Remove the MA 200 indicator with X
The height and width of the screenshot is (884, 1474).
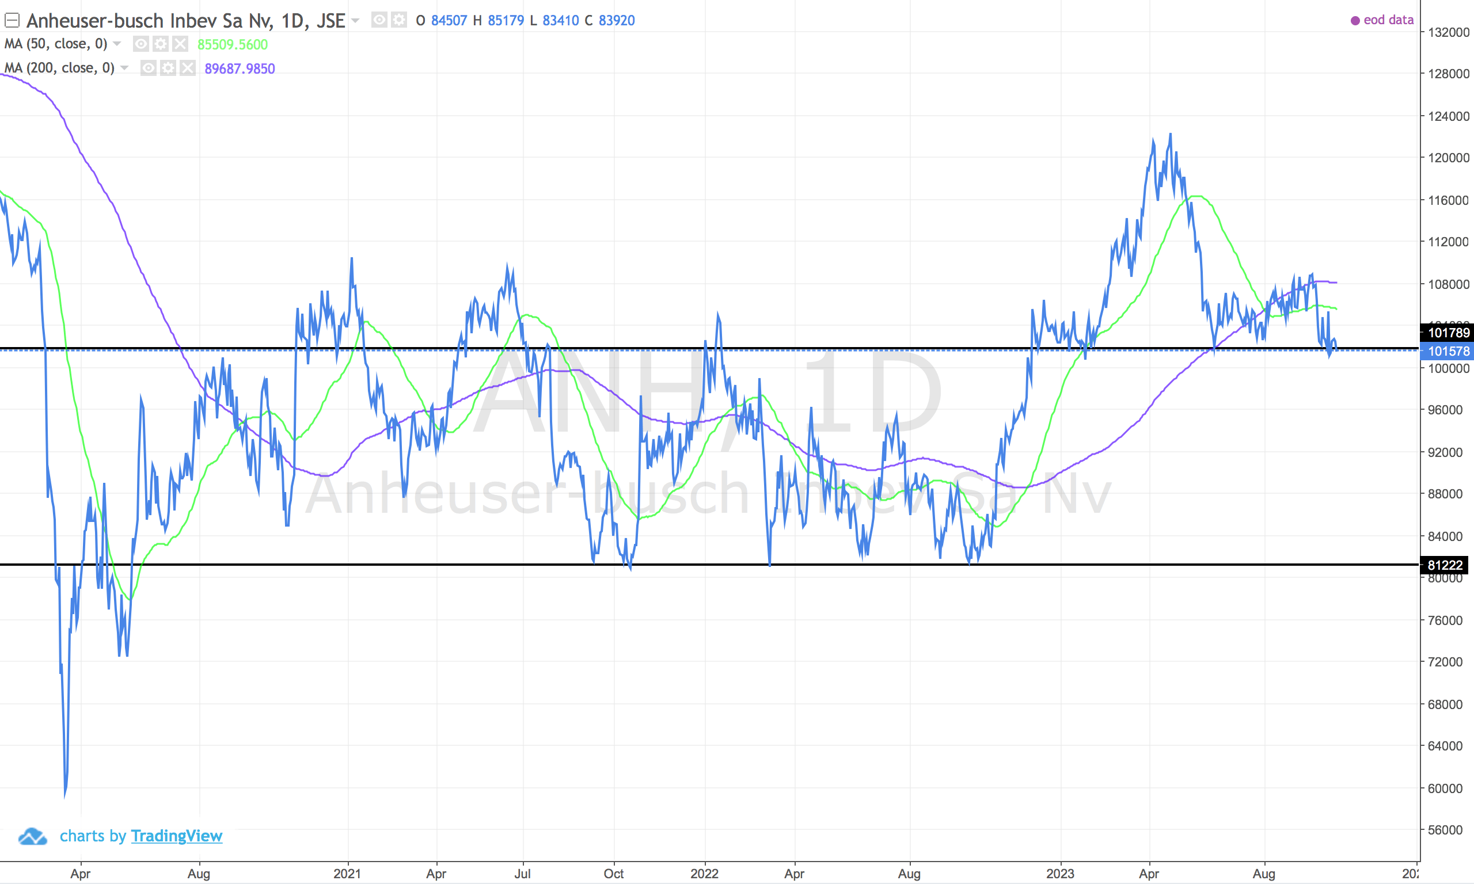pos(188,68)
